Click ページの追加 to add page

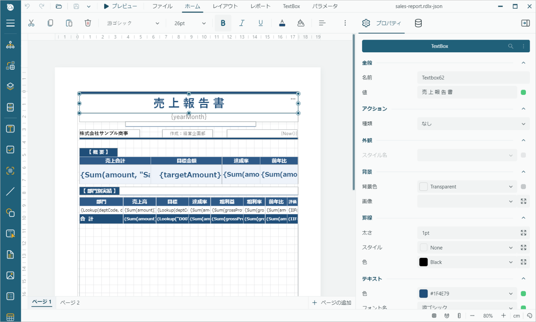tap(332, 303)
